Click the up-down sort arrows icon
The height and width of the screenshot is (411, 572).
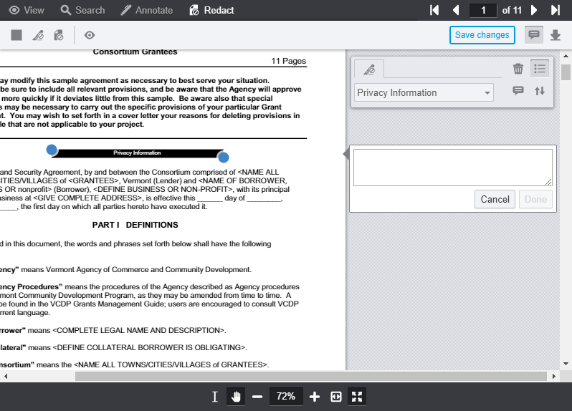click(x=540, y=91)
